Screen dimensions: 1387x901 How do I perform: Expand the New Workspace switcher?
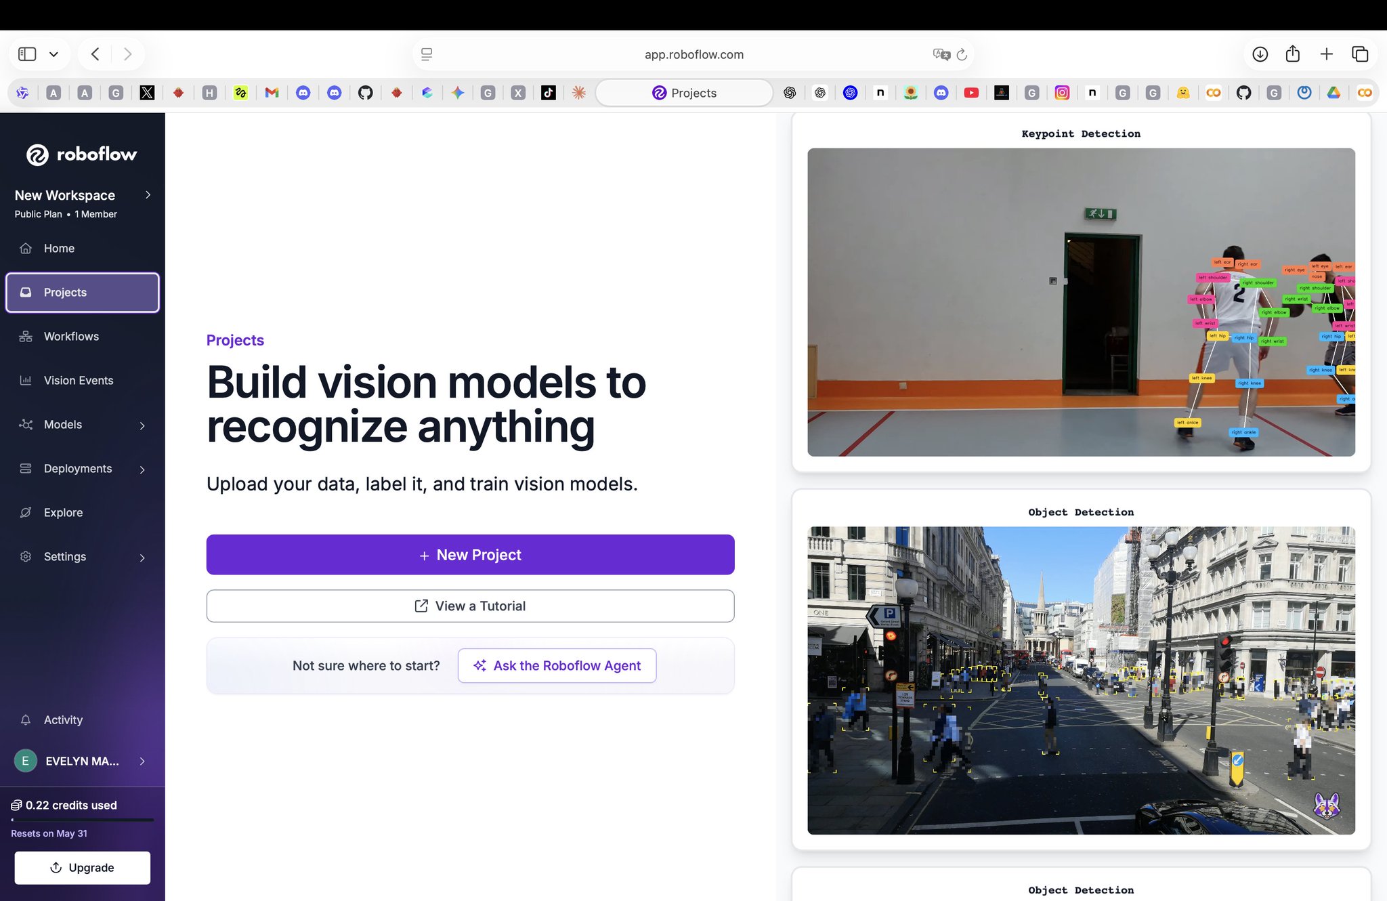tap(148, 195)
